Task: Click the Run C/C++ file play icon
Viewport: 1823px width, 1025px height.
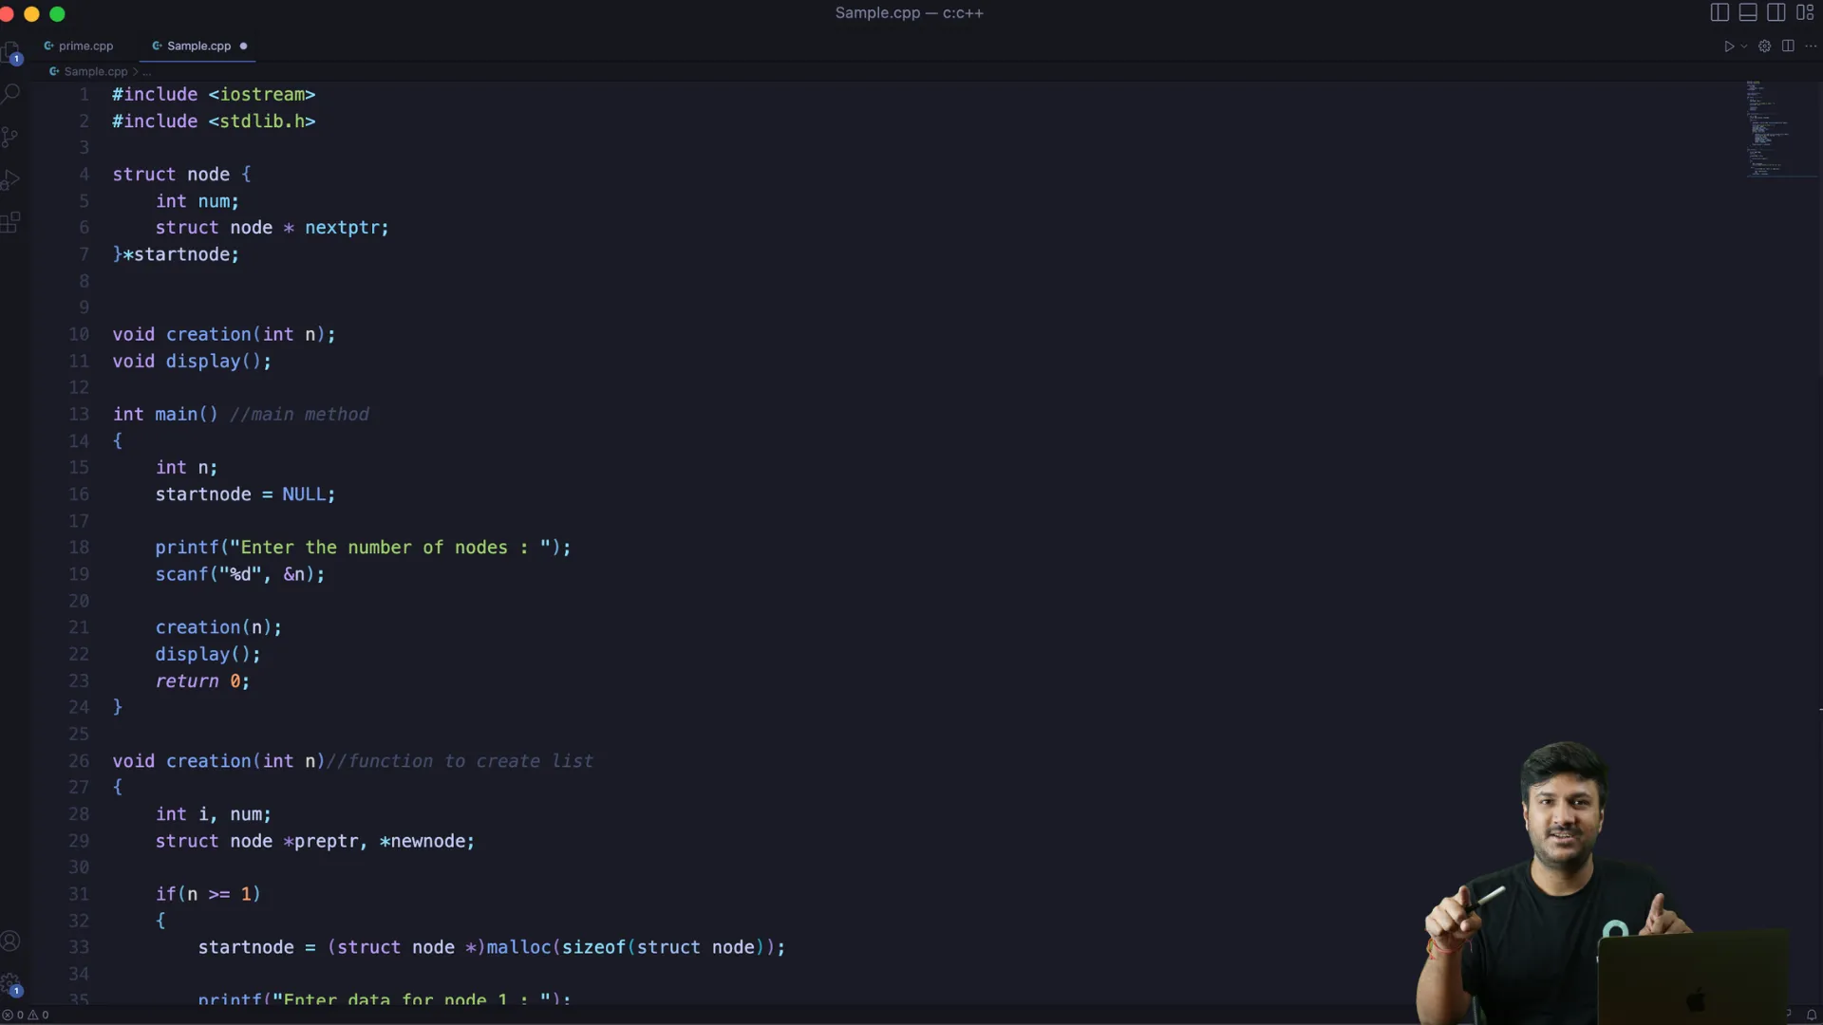Action: [x=1728, y=46]
